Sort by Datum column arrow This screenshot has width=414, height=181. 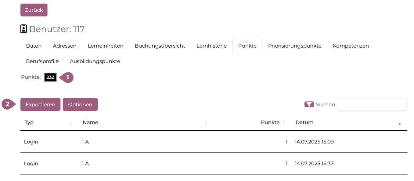pyautogui.click(x=400, y=123)
